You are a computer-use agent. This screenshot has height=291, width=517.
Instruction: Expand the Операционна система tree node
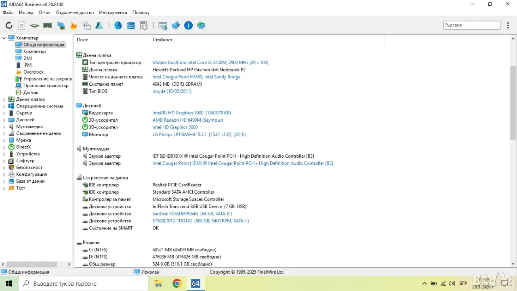point(4,106)
